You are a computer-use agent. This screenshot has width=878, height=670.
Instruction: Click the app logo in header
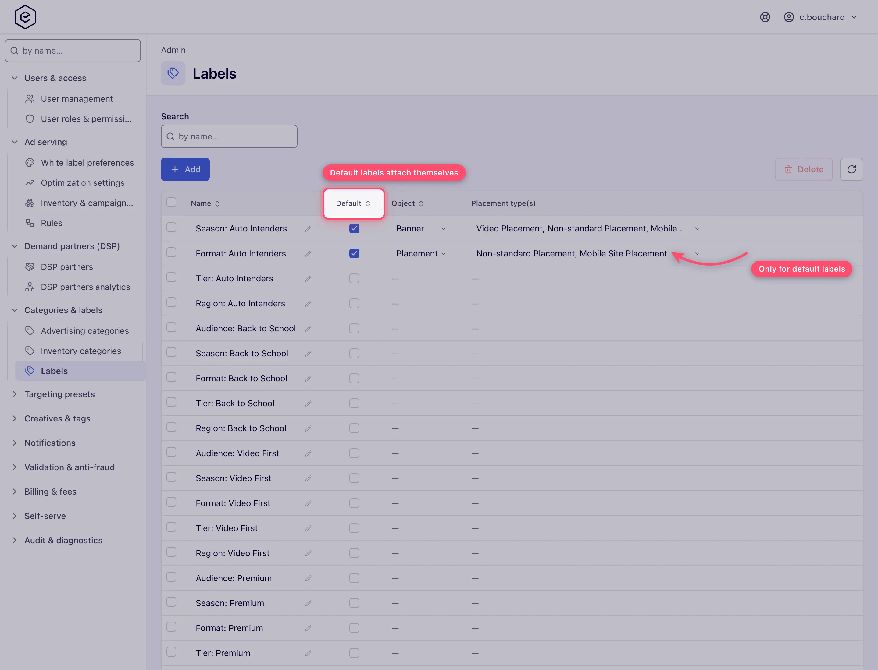click(x=25, y=17)
